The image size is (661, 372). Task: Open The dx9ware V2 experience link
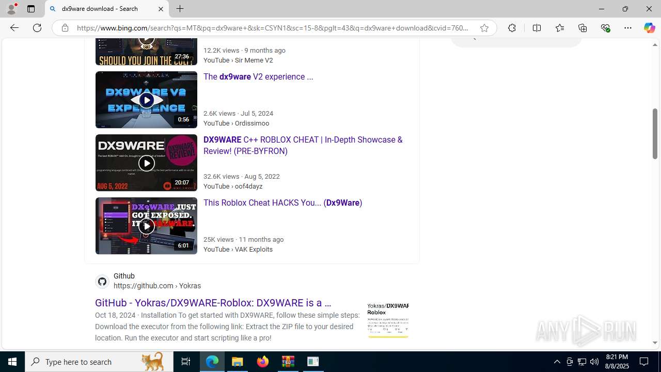pyautogui.click(x=258, y=76)
